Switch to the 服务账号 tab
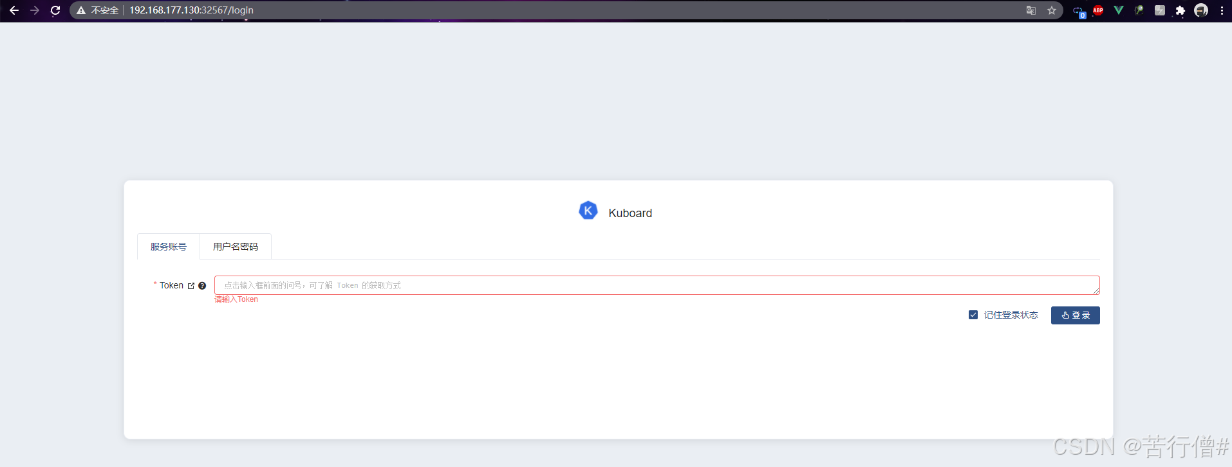The image size is (1232, 467). pyautogui.click(x=169, y=247)
